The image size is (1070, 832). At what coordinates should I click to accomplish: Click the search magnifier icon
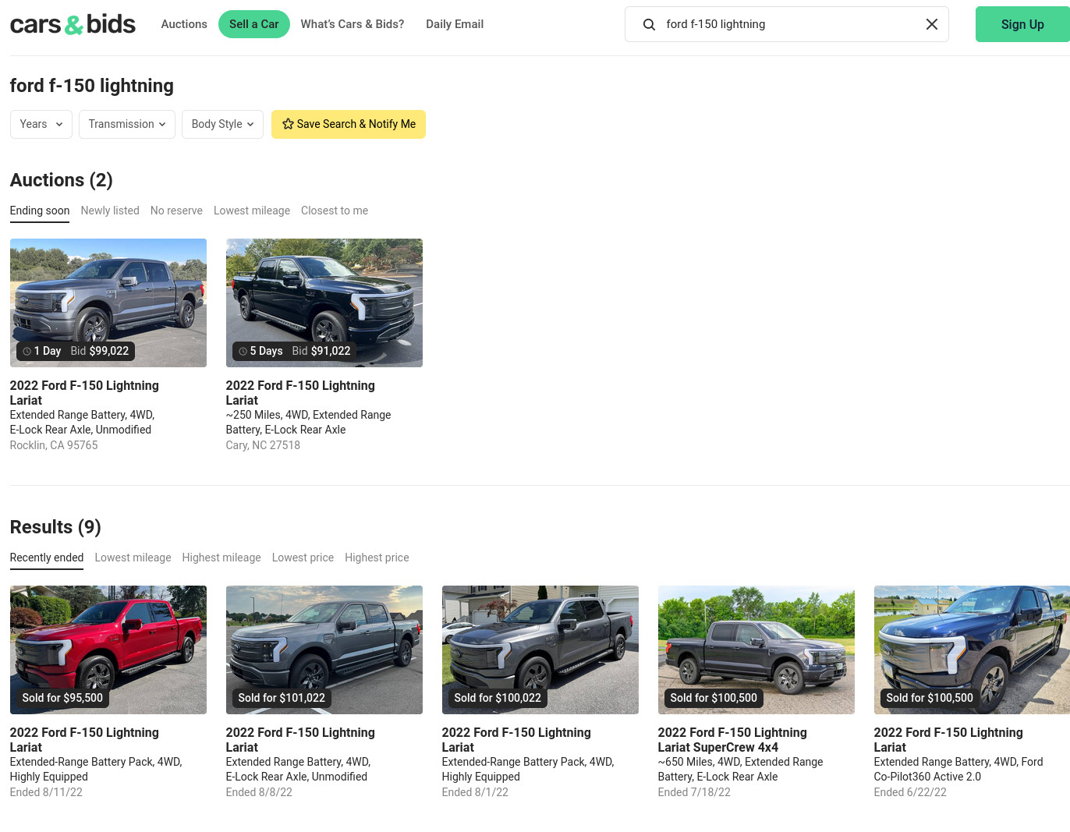(649, 24)
